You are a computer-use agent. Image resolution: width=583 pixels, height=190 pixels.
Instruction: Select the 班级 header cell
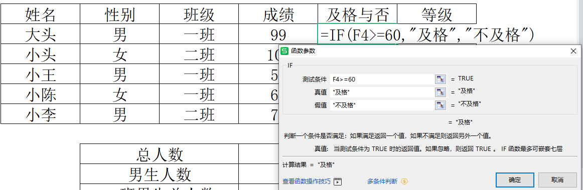199,14
